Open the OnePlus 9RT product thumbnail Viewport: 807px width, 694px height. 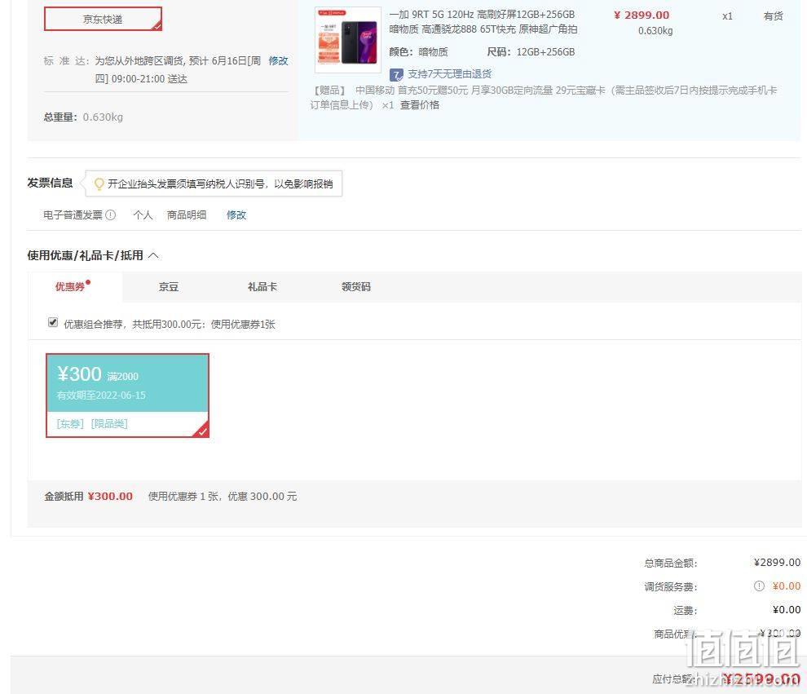348,40
